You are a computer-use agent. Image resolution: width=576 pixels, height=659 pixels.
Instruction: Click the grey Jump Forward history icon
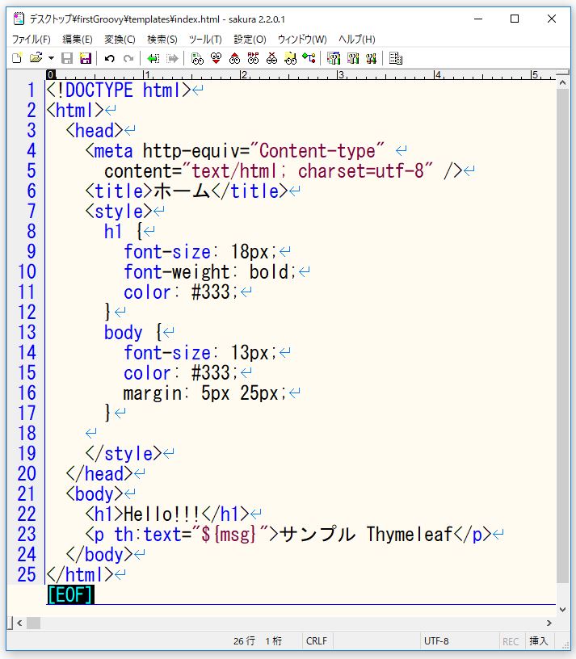point(172,58)
